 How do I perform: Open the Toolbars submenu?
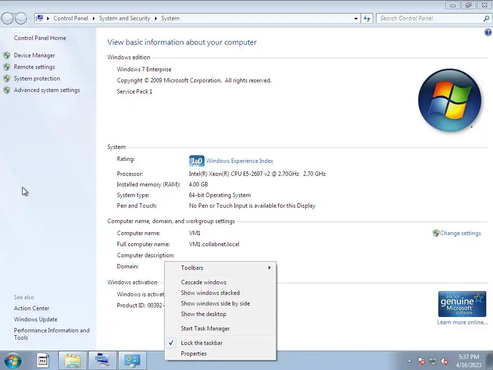[x=221, y=268]
